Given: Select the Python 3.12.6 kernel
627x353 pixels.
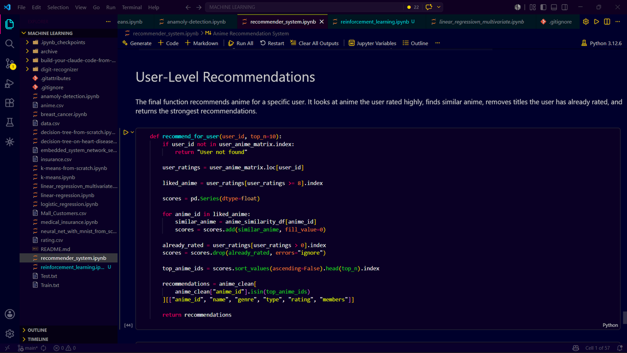Looking at the screenshot, I should pyautogui.click(x=601, y=43).
